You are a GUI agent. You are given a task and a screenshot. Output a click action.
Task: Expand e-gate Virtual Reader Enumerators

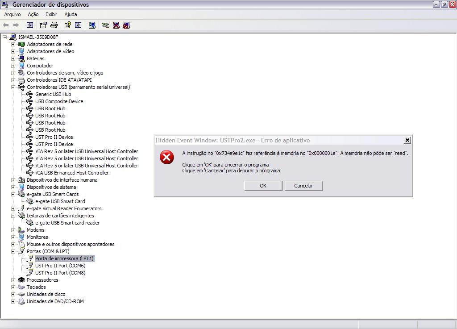point(13,208)
